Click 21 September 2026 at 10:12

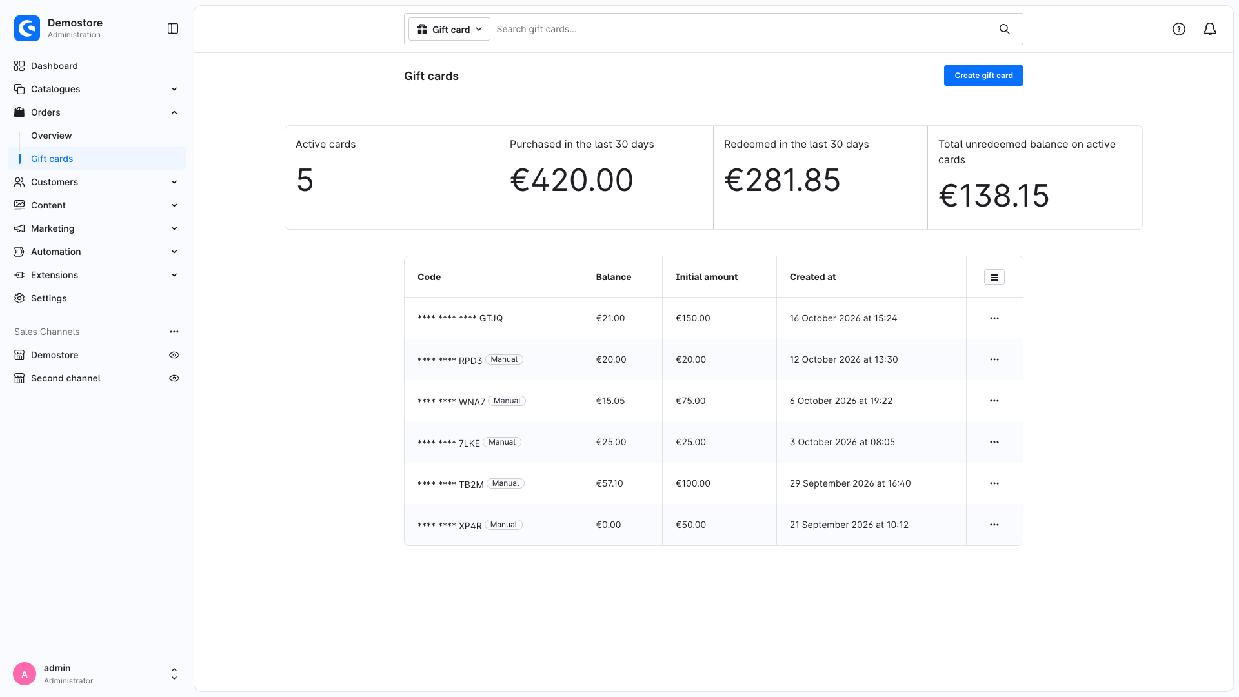click(849, 525)
